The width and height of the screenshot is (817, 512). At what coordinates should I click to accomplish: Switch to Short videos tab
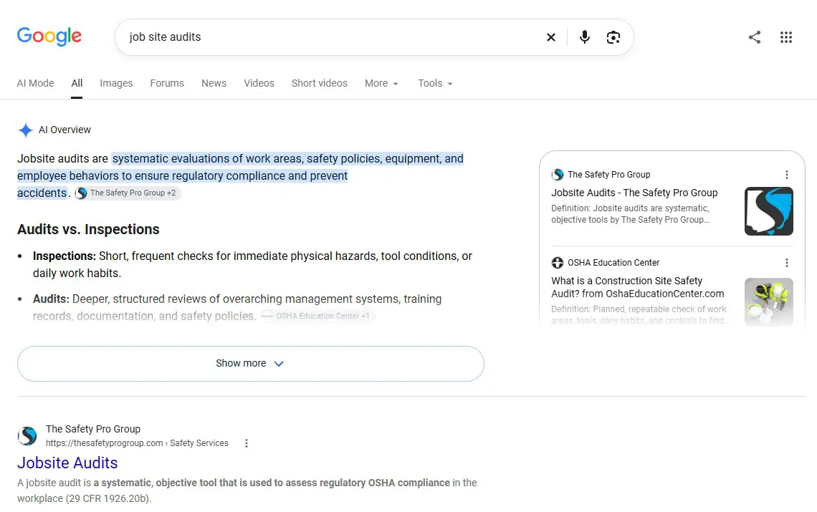320,83
